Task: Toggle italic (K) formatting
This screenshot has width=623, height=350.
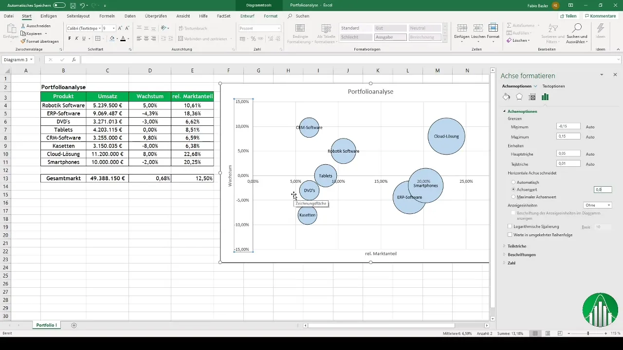Action: pyautogui.click(x=76, y=38)
